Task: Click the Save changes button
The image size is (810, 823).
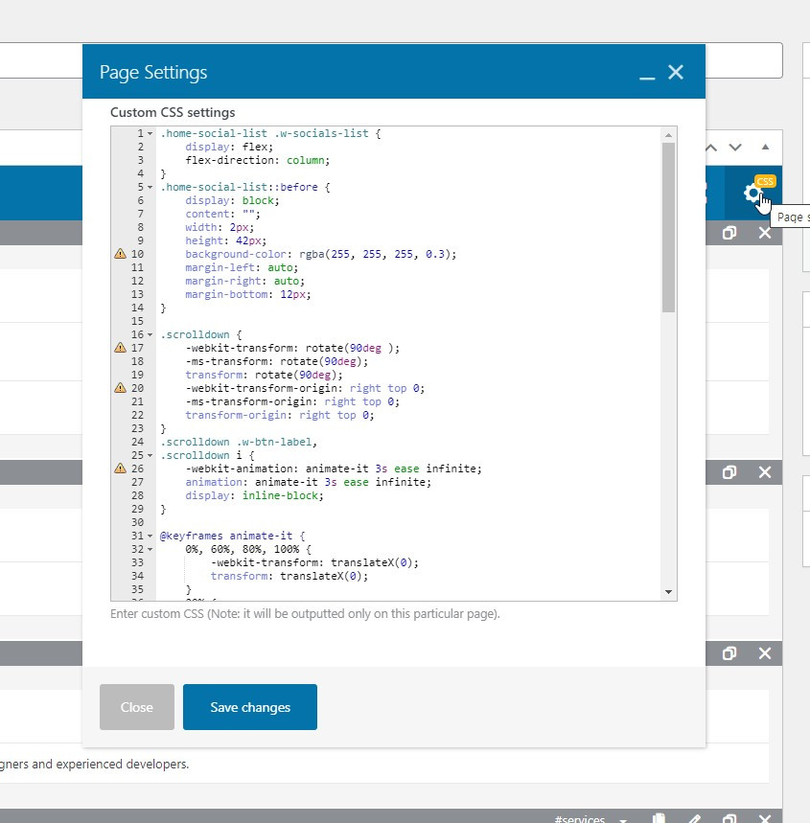Action: (x=250, y=707)
